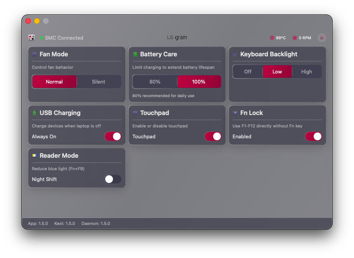Switch fan mode to Silent
Image resolution: width=354 pixels, height=258 pixels.
[99, 82]
